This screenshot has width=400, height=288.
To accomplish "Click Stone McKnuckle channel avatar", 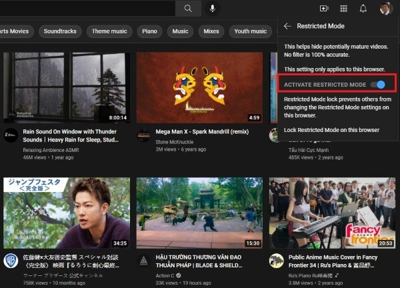I will tap(143, 135).
